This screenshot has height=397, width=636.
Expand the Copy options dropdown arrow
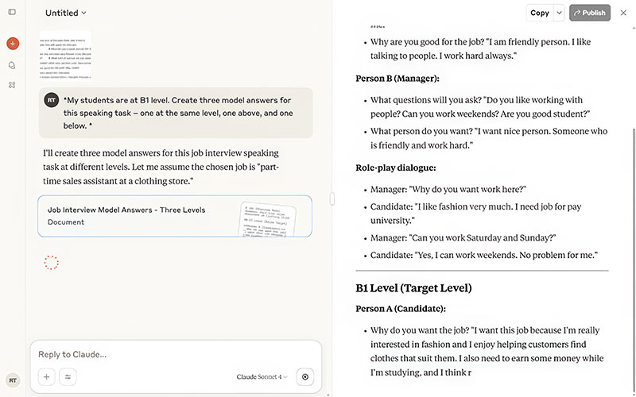559,13
